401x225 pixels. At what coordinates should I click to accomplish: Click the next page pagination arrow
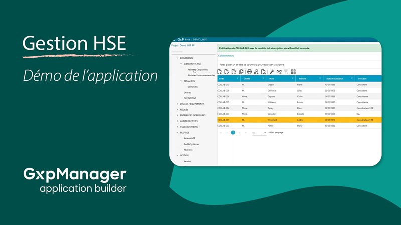coord(239,133)
